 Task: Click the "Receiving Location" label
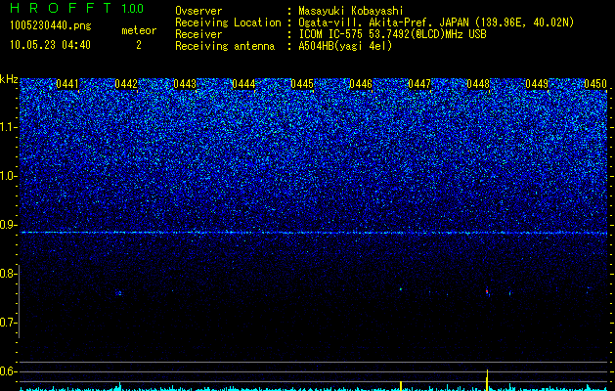point(228,22)
